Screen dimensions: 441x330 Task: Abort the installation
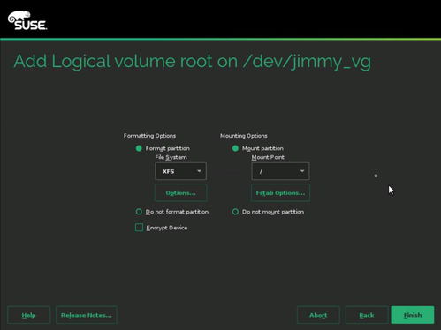pos(318,315)
